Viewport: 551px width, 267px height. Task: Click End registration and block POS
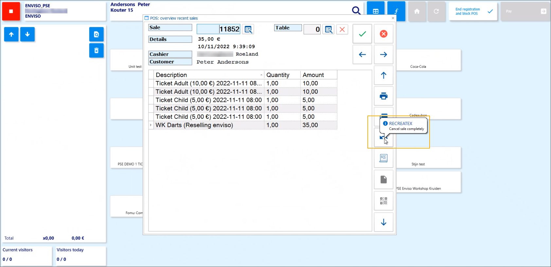473,11
